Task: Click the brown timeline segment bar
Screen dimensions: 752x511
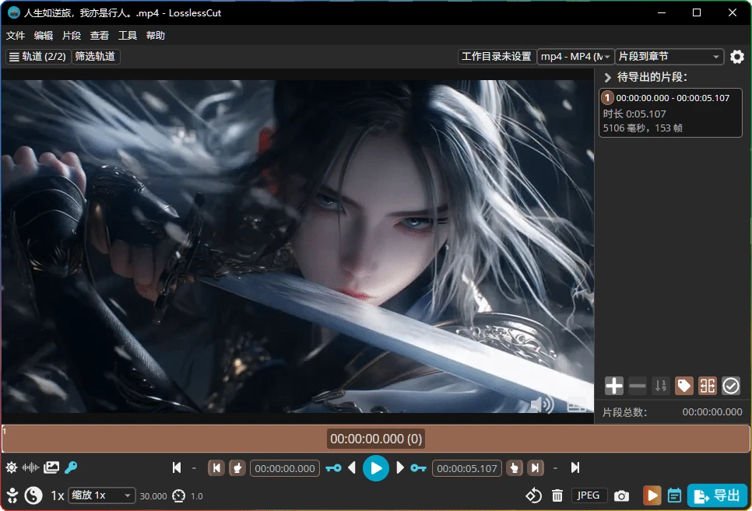Action: [x=545, y=439]
